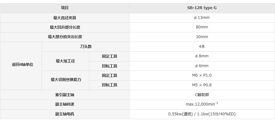Click the 30mm value cell

(x=202, y=37)
